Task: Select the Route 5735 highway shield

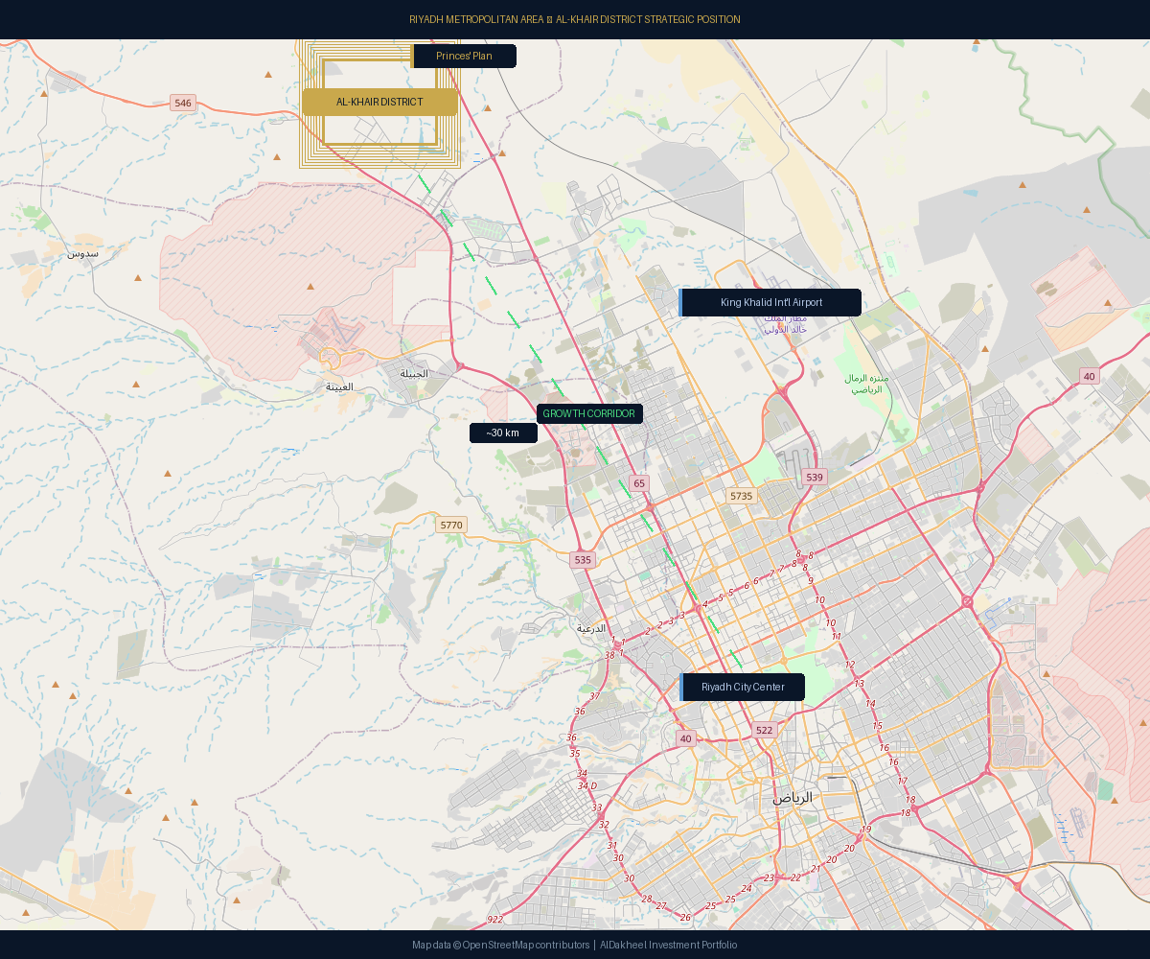Action: tap(742, 496)
